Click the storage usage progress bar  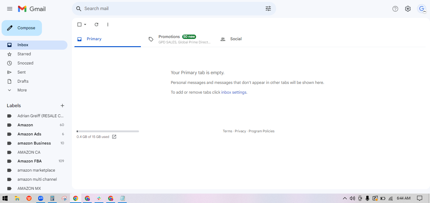(108, 131)
